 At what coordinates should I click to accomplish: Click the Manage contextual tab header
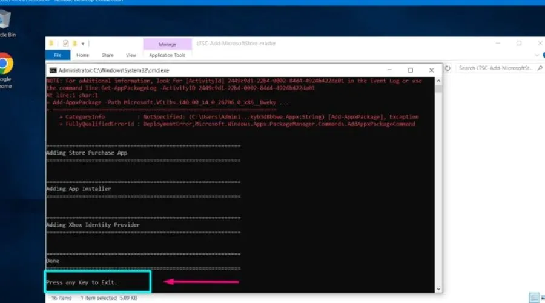167,44
